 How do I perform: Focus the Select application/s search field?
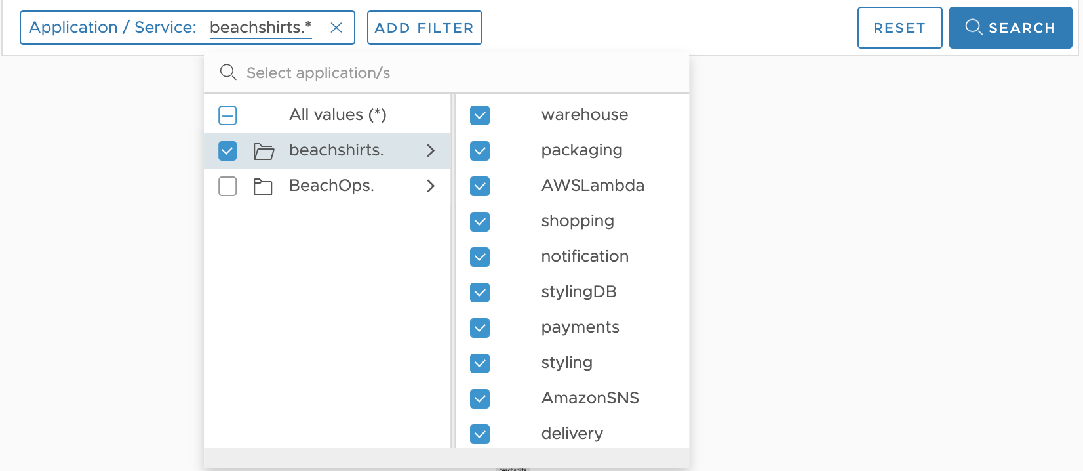pyautogui.click(x=446, y=73)
